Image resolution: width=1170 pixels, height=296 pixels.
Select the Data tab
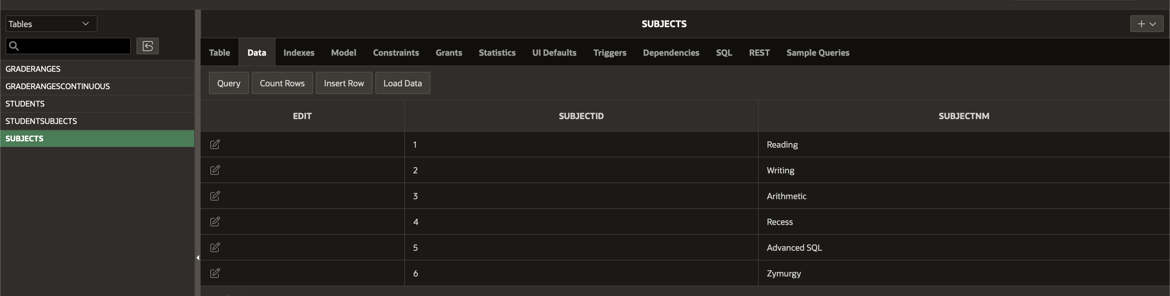pos(257,53)
